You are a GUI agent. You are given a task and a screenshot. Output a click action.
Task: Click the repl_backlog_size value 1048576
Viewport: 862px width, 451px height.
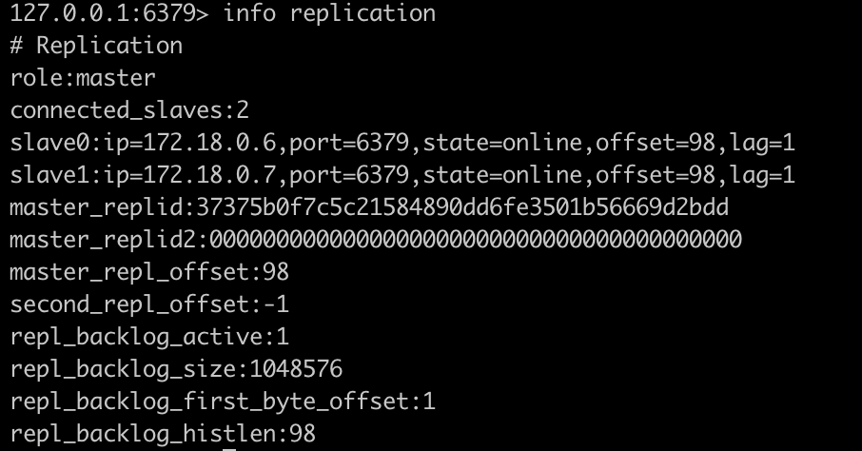click(296, 369)
